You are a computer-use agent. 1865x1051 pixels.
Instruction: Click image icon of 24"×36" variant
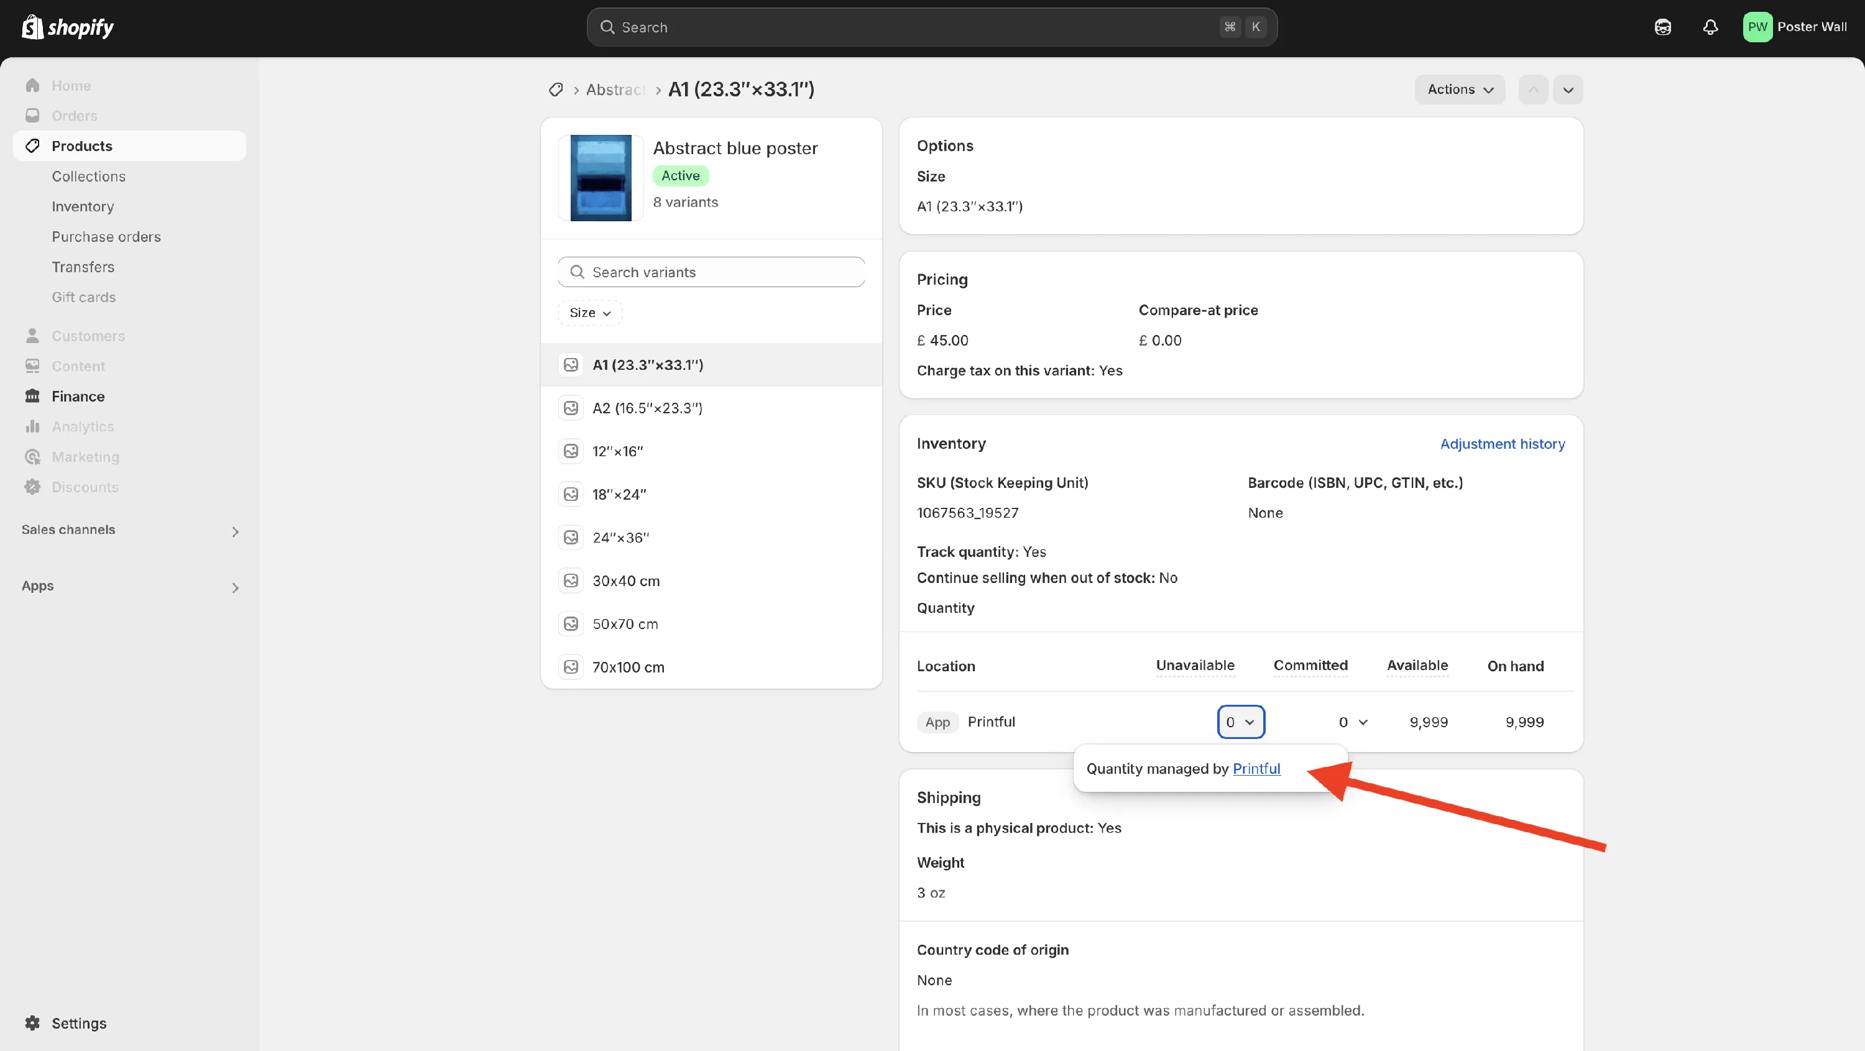click(571, 538)
